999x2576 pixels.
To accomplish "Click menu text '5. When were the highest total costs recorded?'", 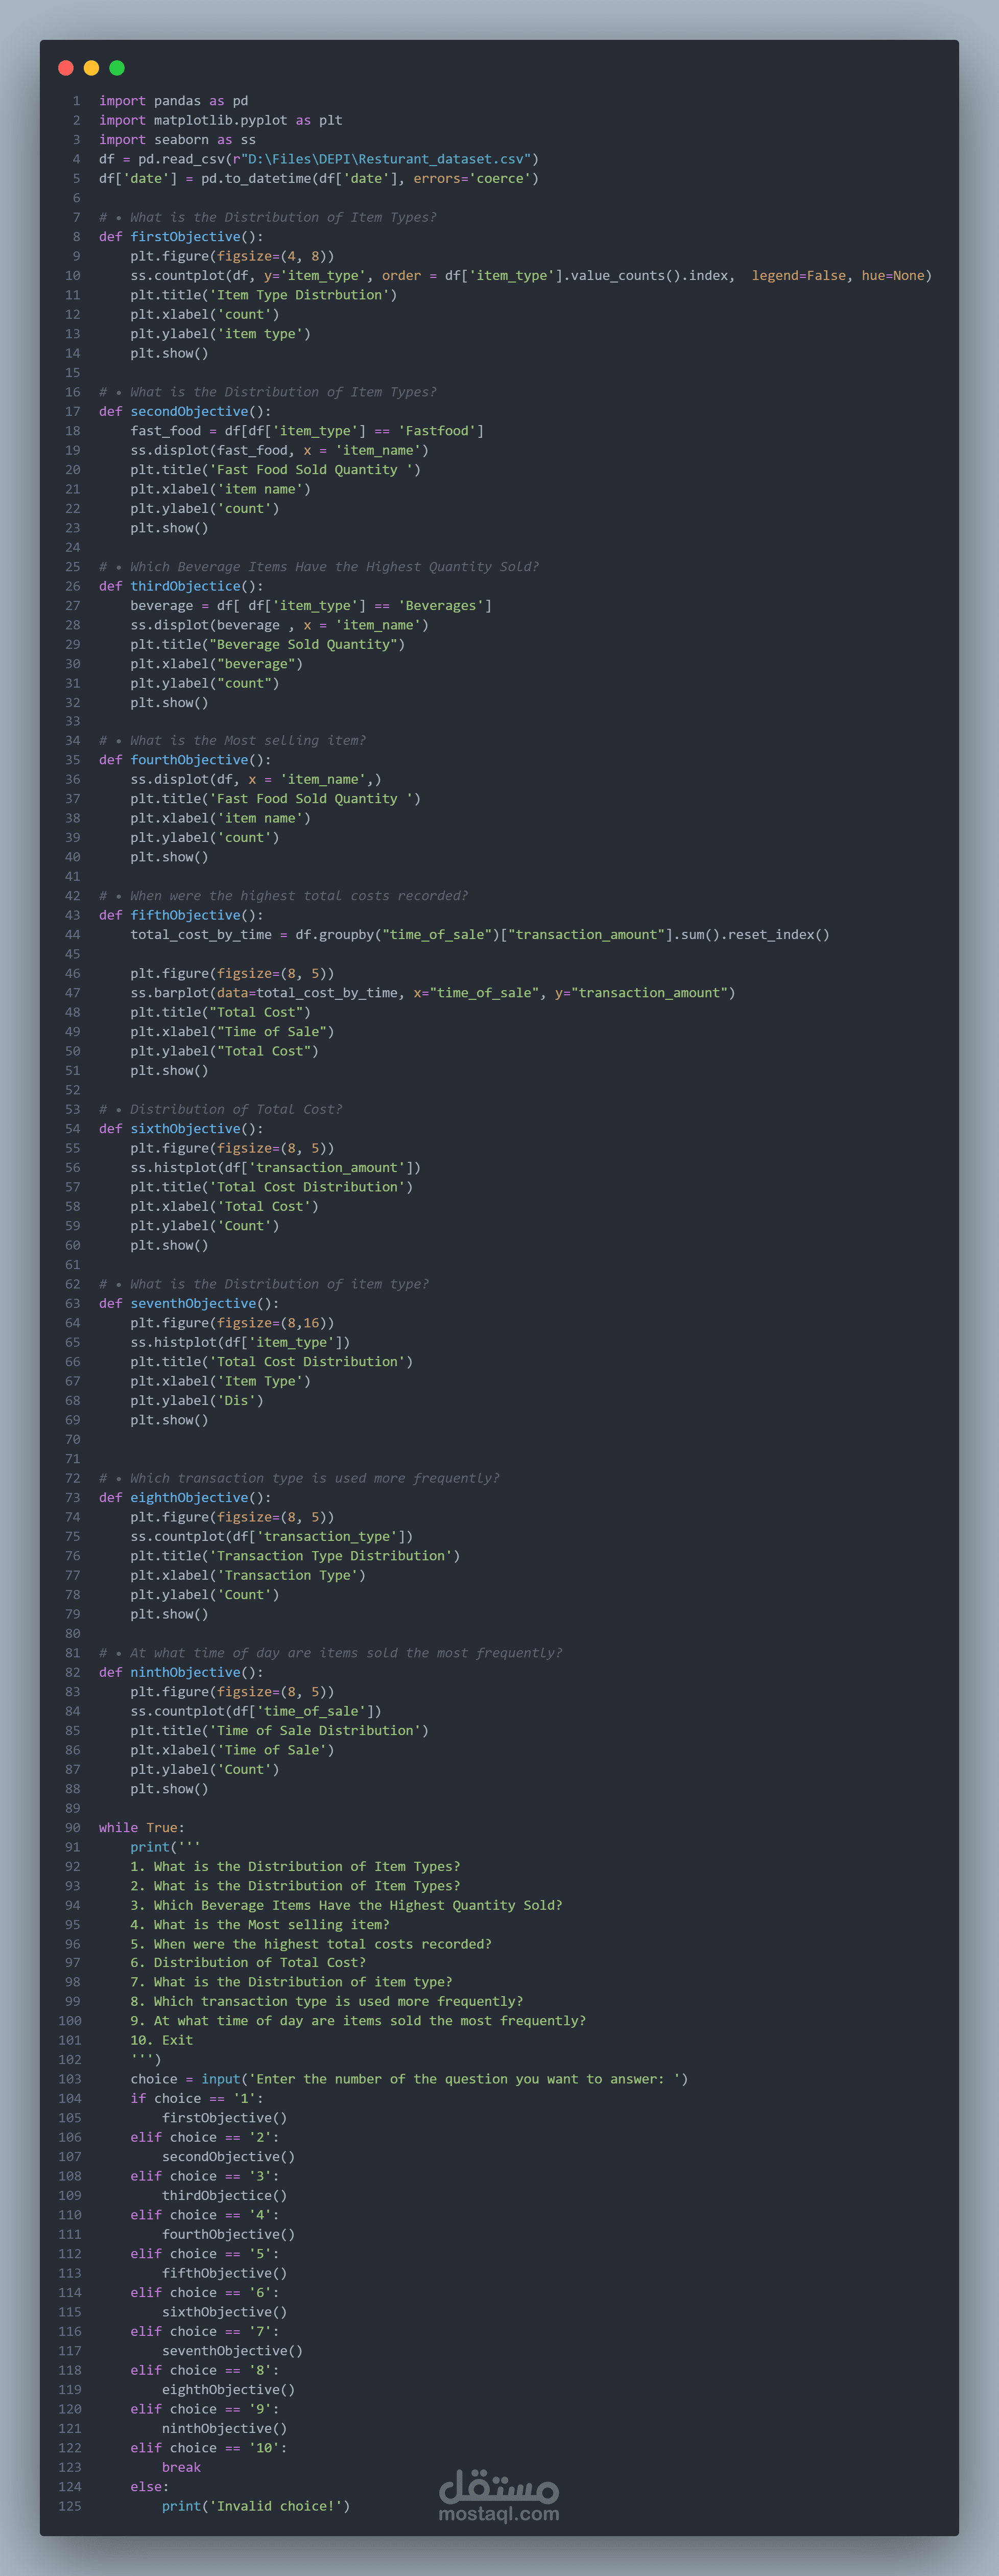I will (x=311, y=1944).
